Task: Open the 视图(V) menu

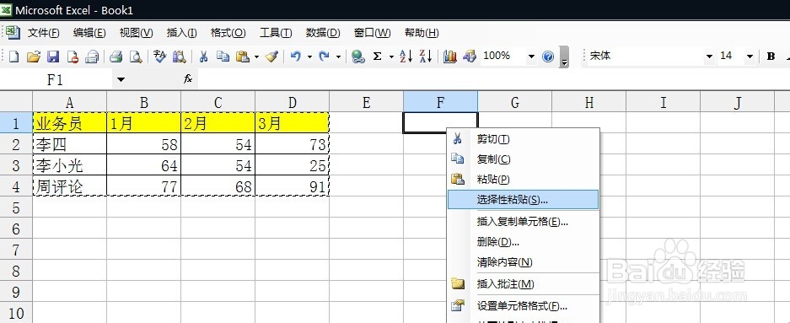Action: [x=136, y=33]
